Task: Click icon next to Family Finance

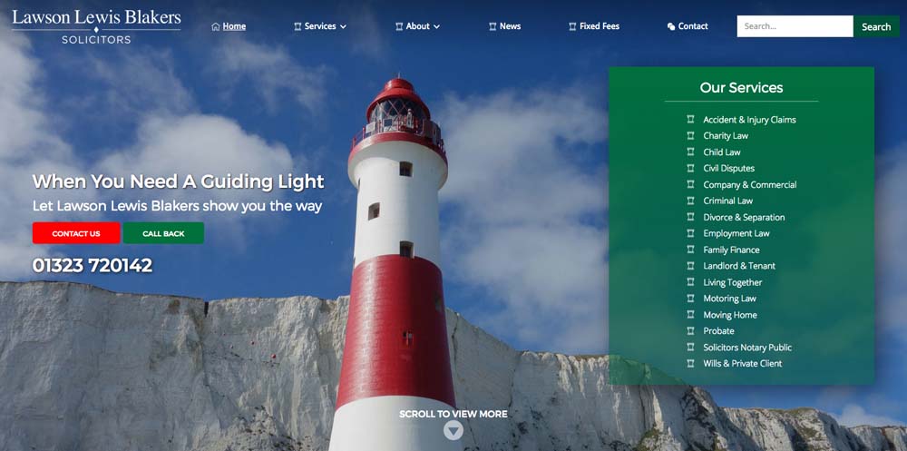Action: coord(690,249)
